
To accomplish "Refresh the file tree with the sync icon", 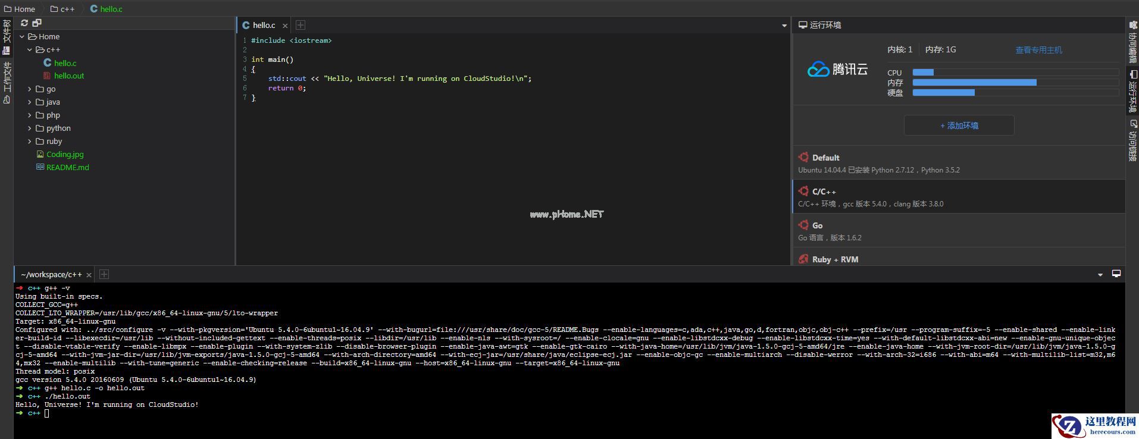I will [24, 23].
